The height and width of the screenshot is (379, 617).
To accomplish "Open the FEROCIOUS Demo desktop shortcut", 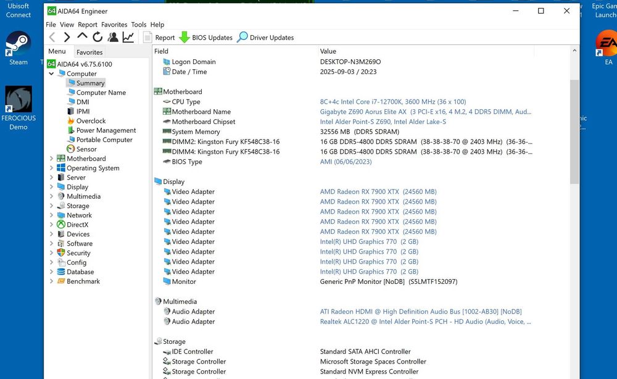I will pos(19,109).
